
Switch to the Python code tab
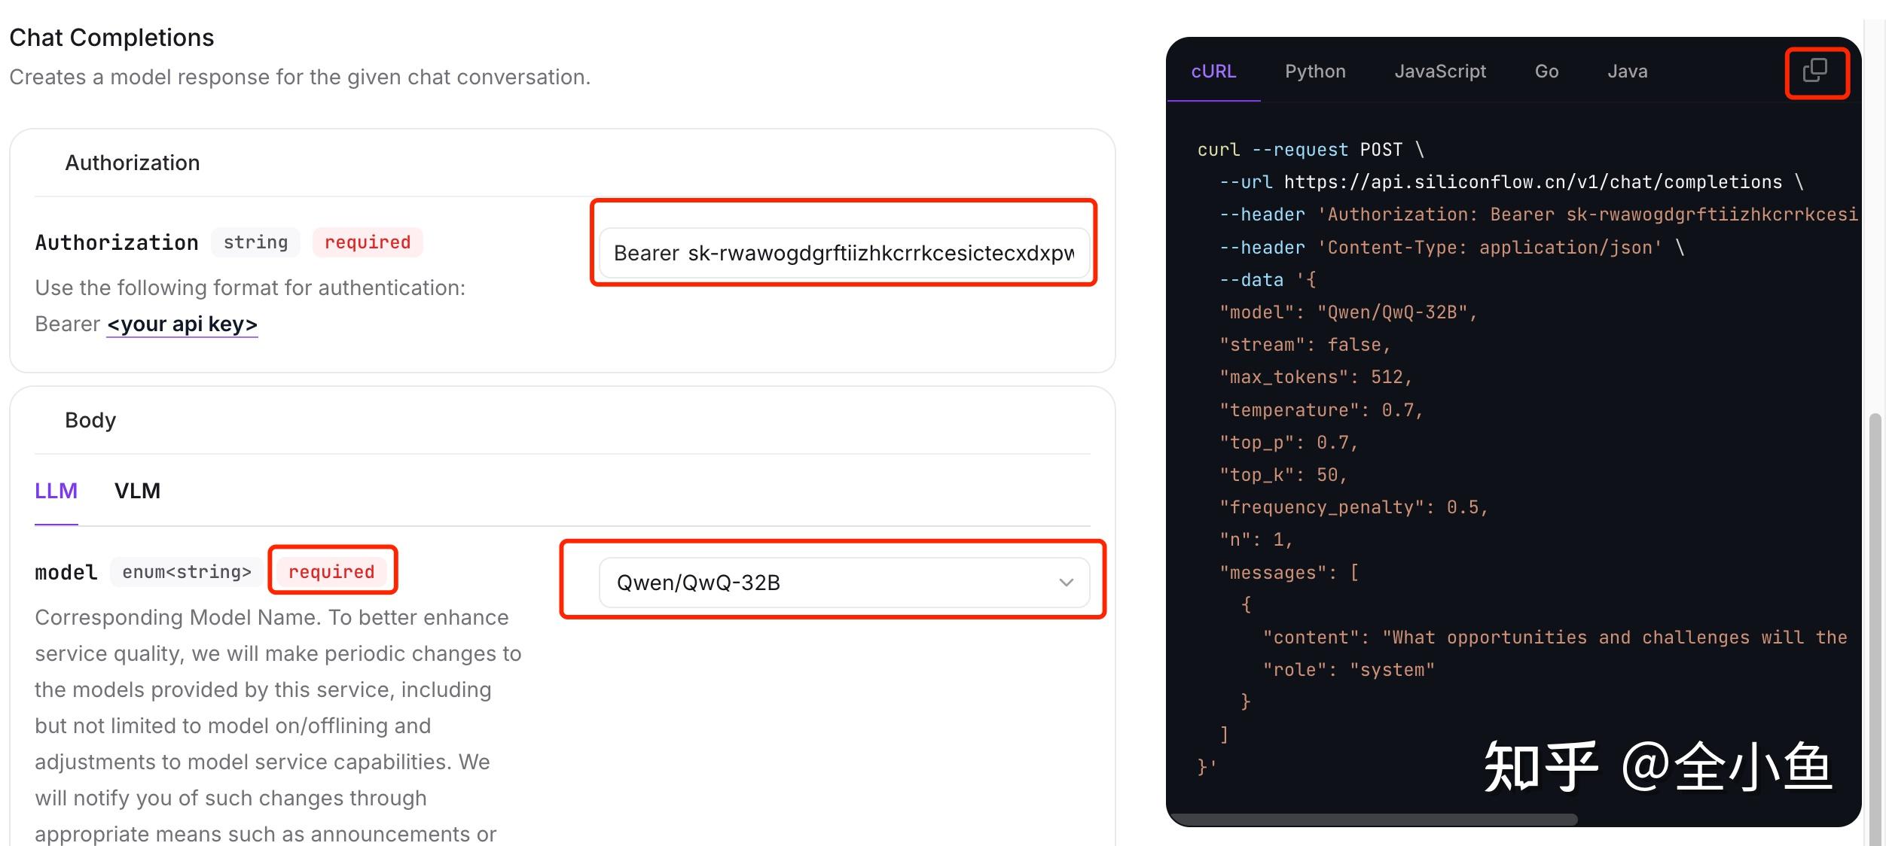pyautogui.click(x=1315, y=72)
